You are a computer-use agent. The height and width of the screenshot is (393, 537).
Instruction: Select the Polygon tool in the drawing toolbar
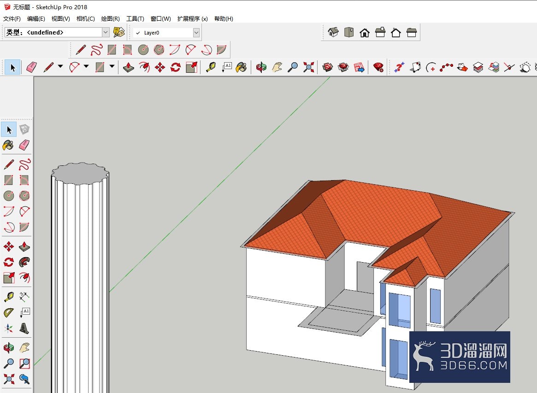[x=159, y=50]
